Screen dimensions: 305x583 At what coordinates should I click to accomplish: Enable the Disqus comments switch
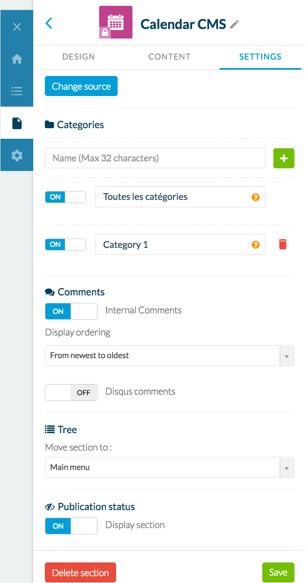(71, 392)
